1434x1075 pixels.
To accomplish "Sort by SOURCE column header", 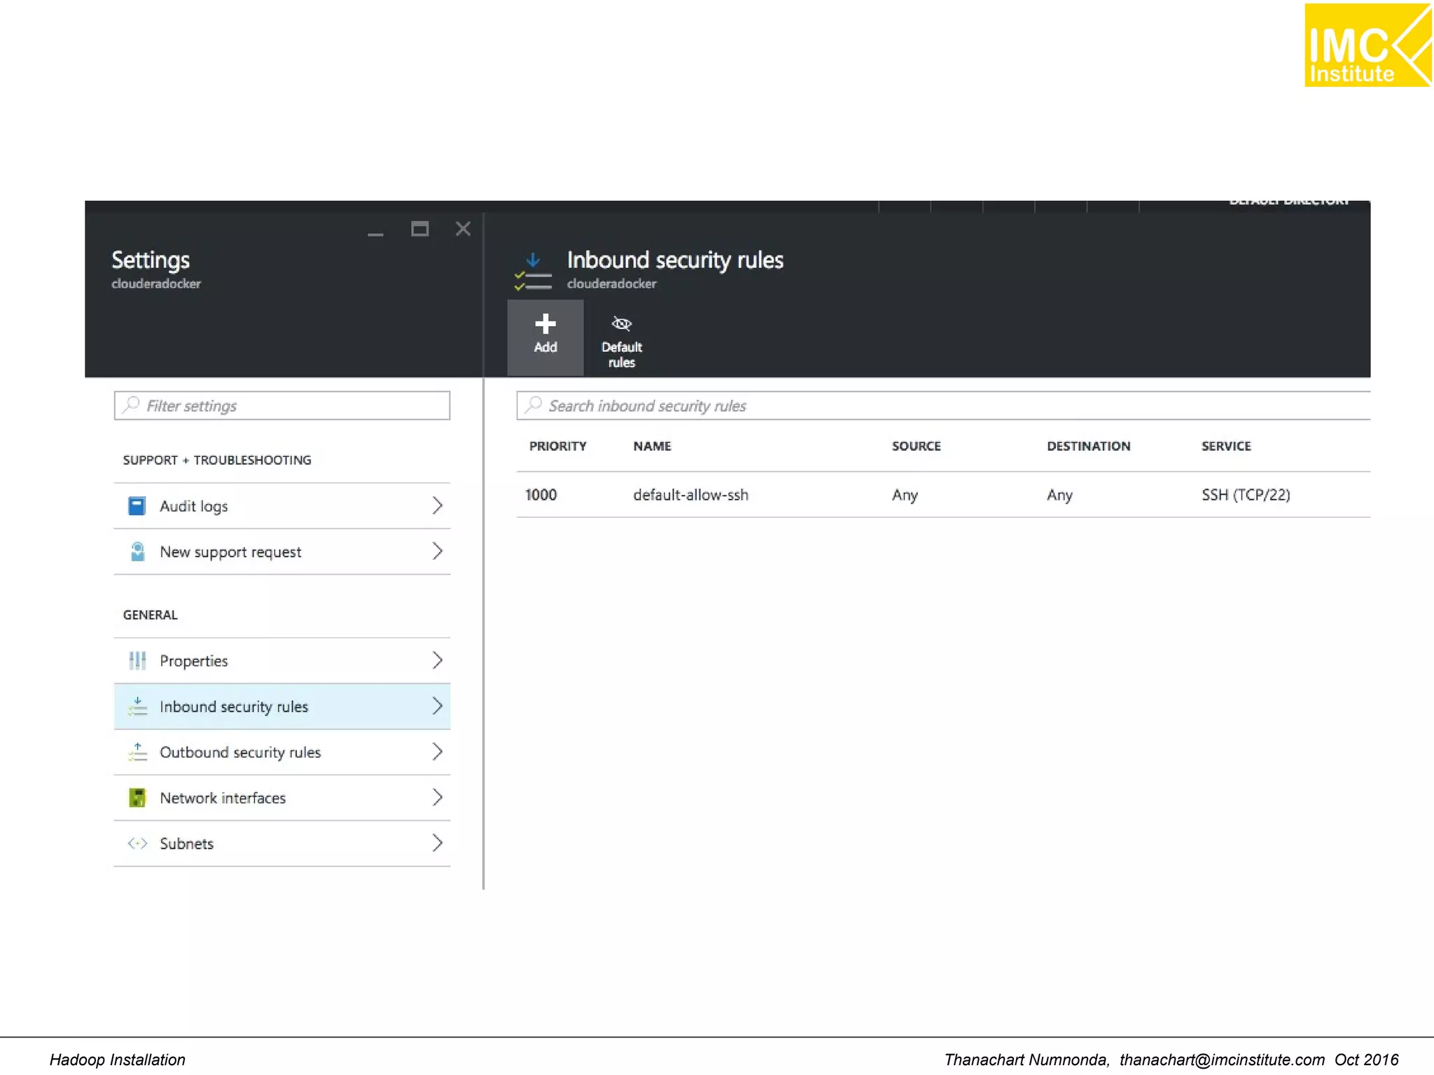I will (916, 446).
